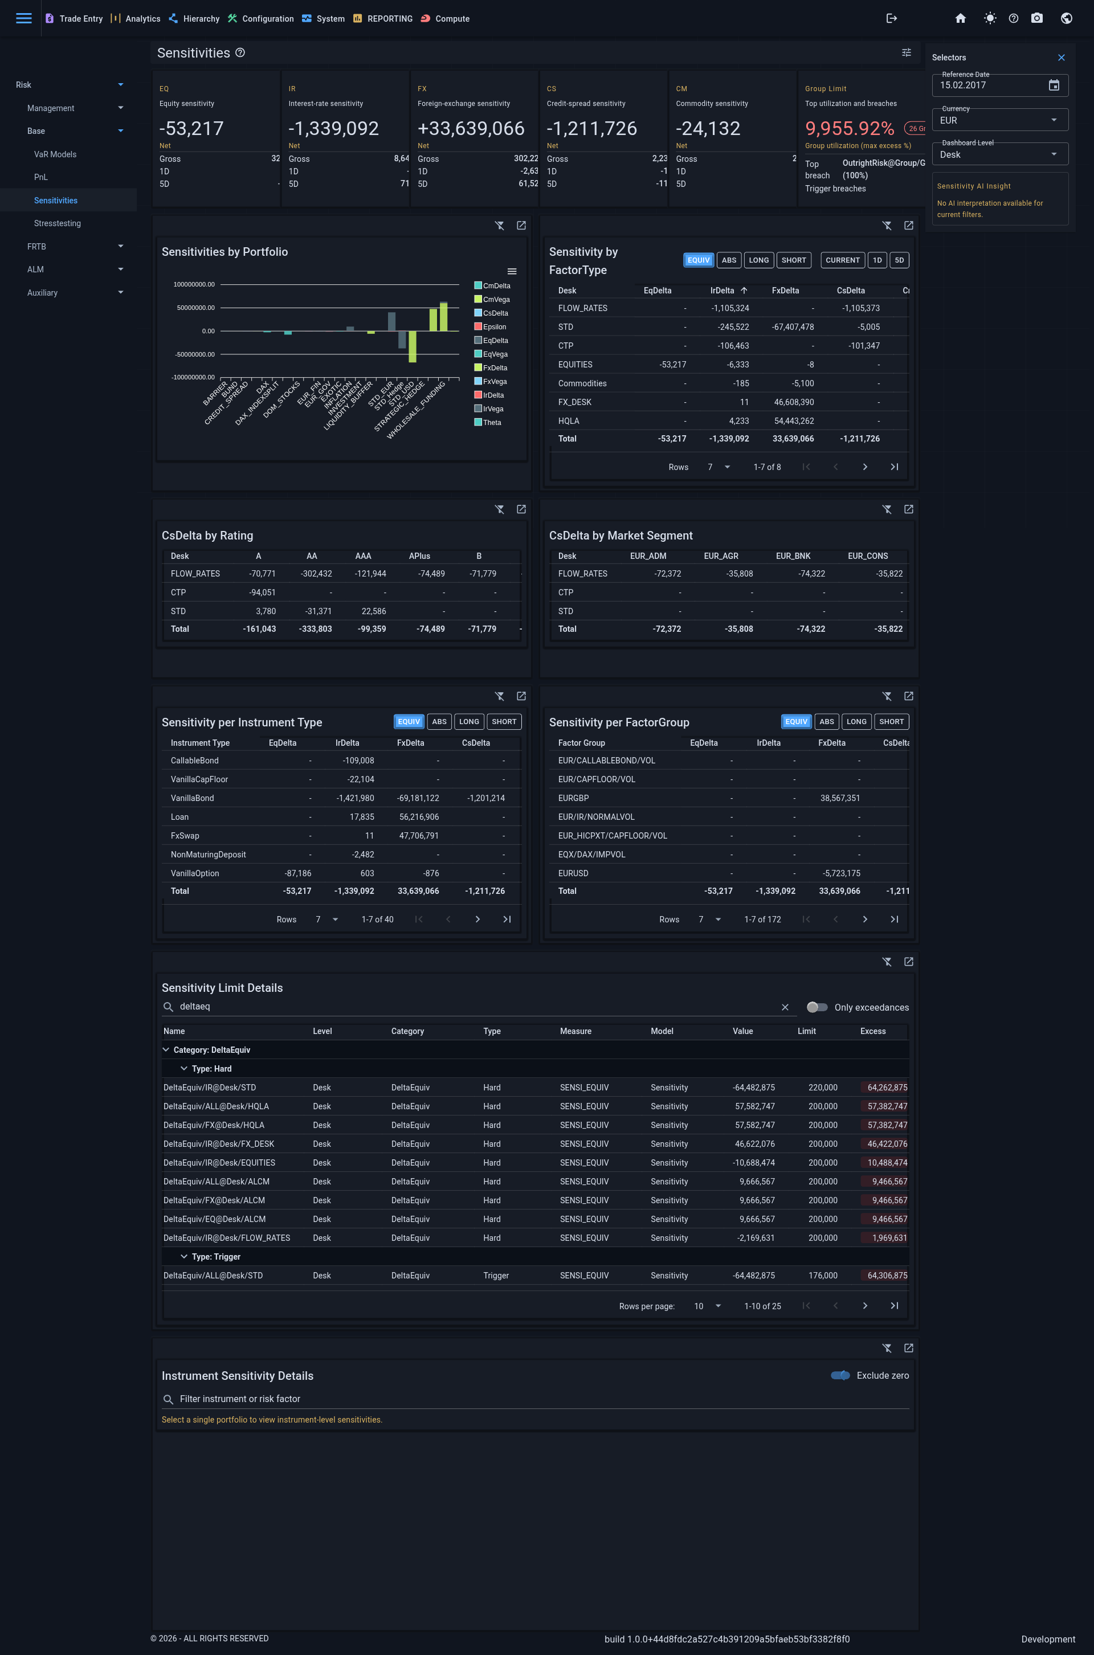Screen dimensions: 1094x1655
Task: Sort by IrDelta arrow in FactorType table
Action: pyautogui.click(x=744, y=290)
